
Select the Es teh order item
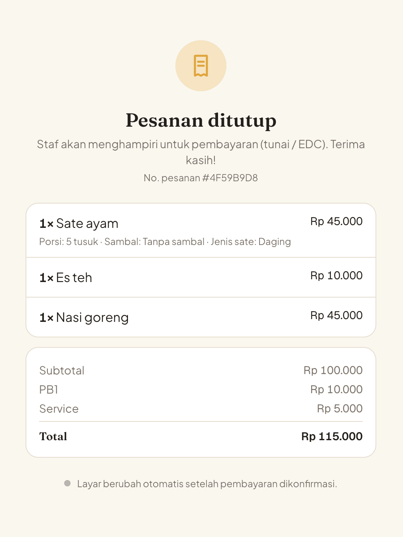coord(201,277)
